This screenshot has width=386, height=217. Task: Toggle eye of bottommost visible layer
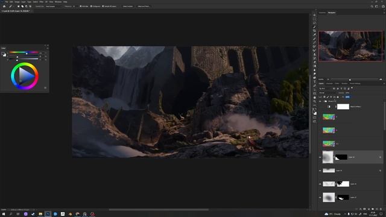point(320,197)
